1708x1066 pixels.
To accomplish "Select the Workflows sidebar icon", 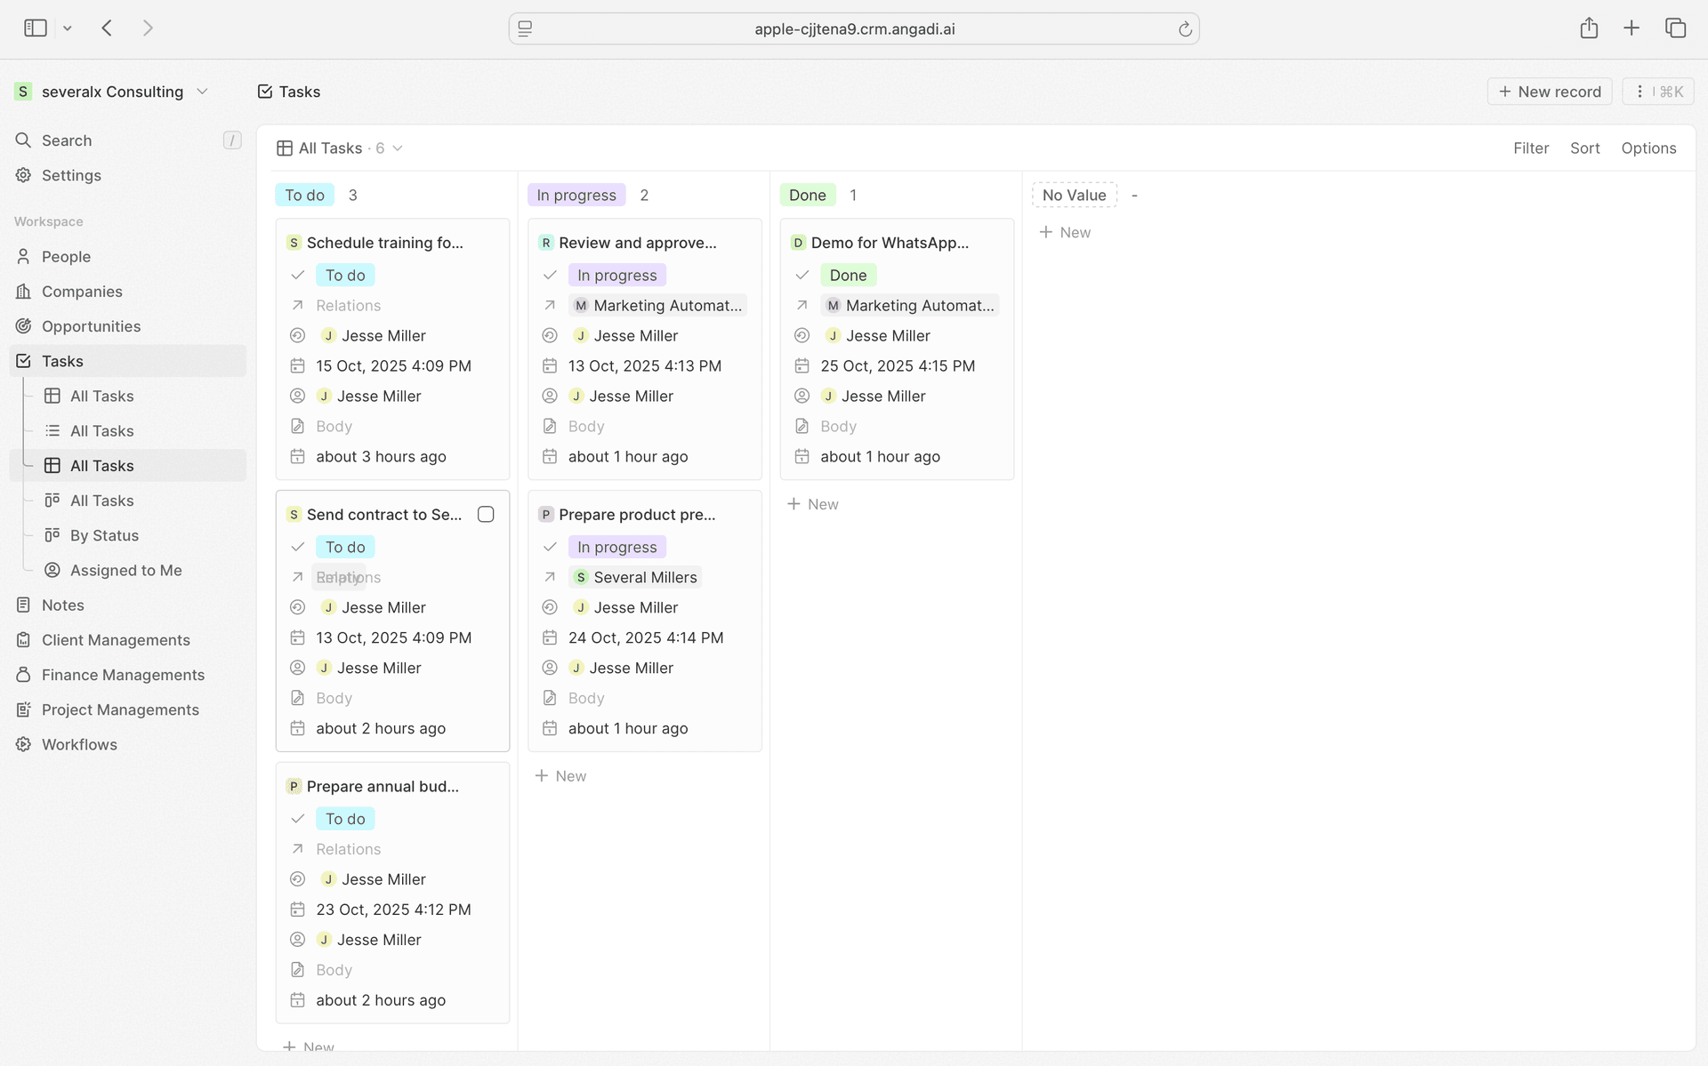I will point(22,744).
